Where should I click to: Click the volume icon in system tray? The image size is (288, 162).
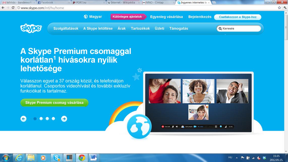point(259,158)
